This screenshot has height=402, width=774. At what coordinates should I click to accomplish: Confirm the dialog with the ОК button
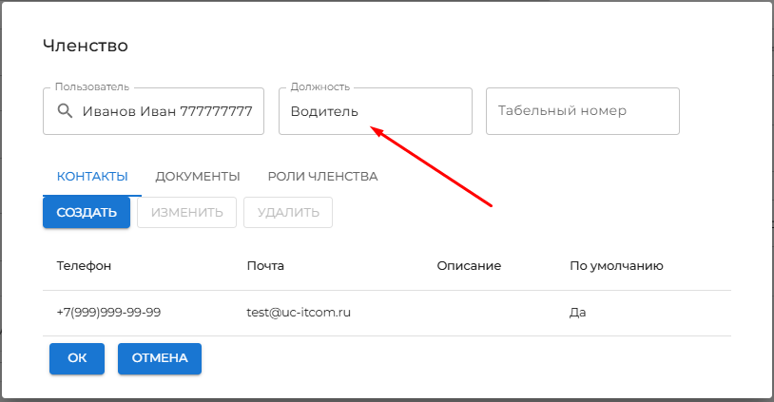click(x=77, y=358)
